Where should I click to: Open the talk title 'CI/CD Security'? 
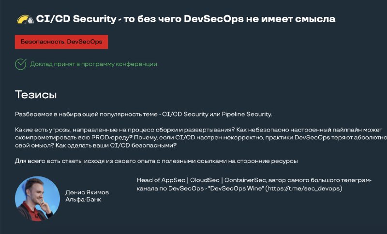(76, 19)
